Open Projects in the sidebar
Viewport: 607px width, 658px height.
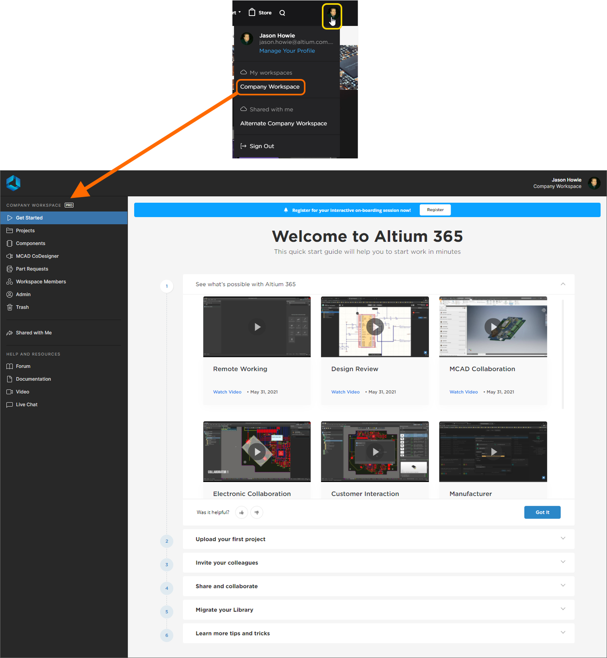pos(25,231)
